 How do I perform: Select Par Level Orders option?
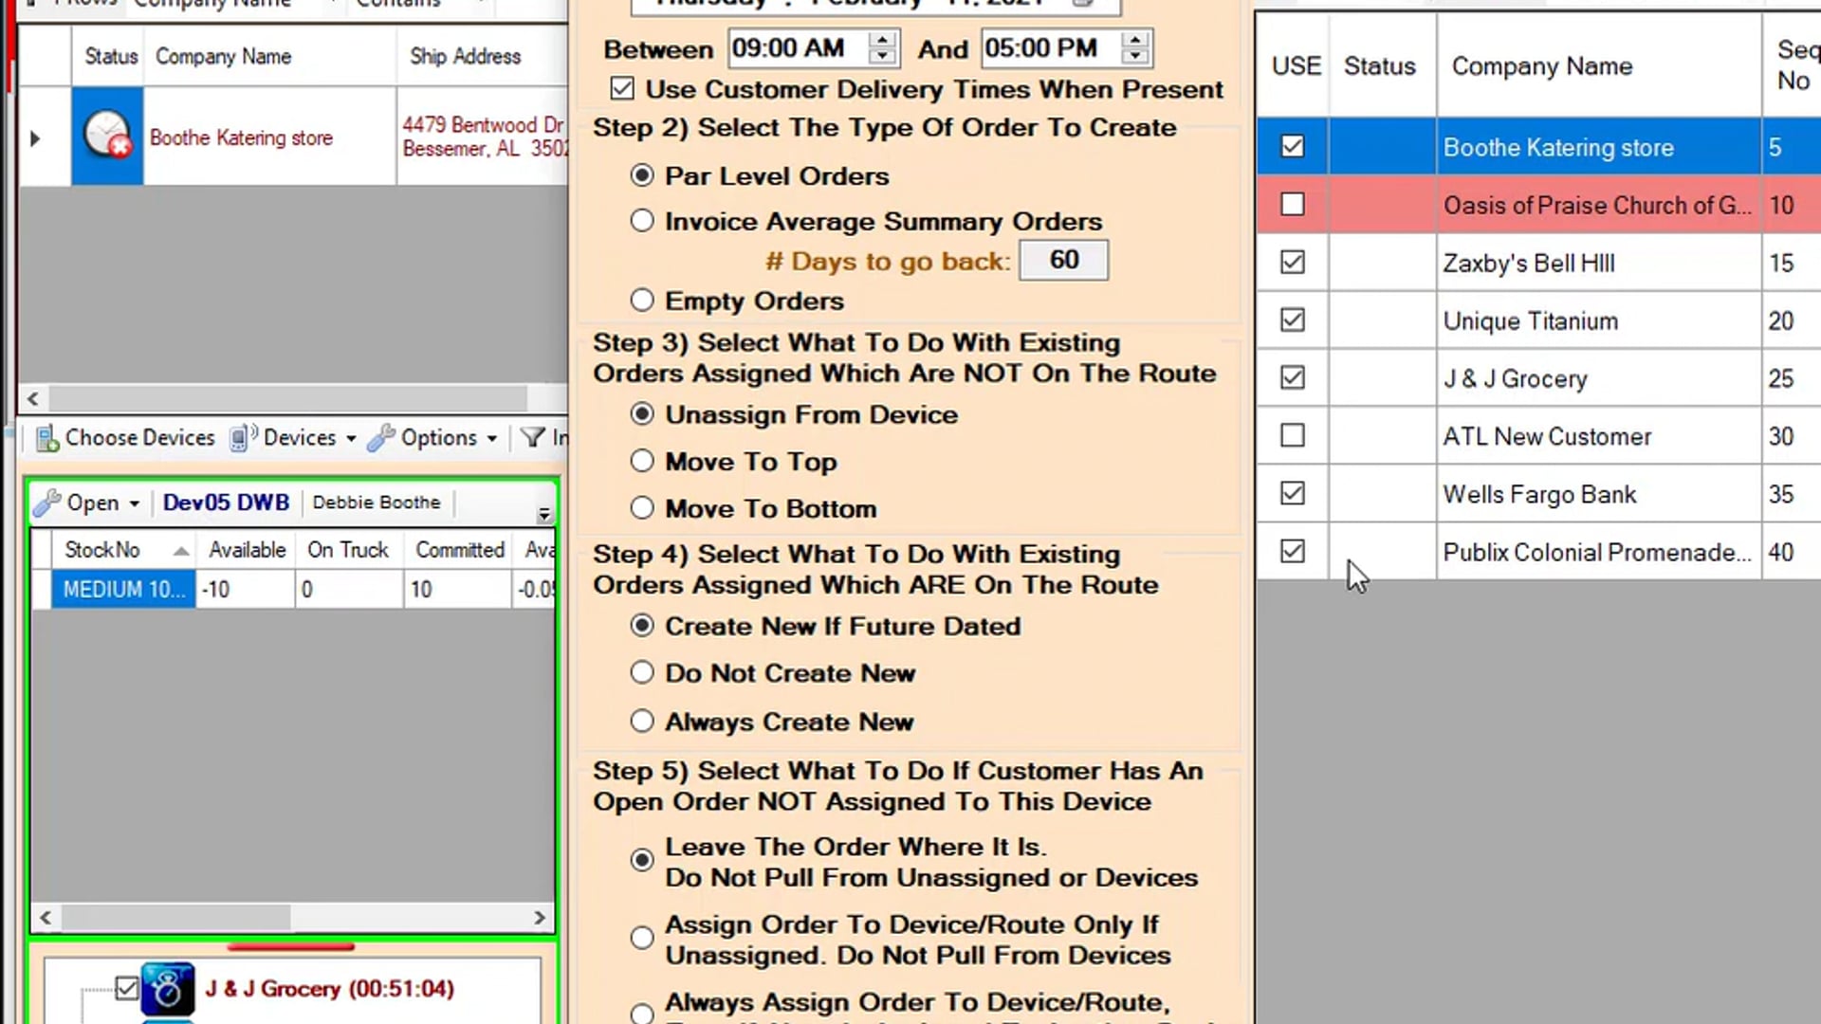pyautogui.click(x=642, y=175)
